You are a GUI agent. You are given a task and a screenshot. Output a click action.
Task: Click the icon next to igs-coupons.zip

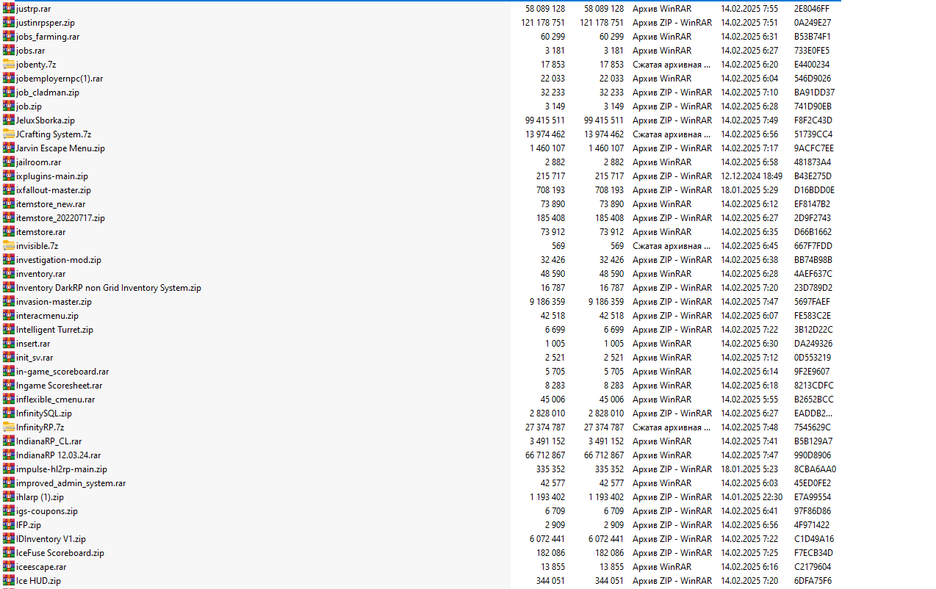(x=9, y=511)
